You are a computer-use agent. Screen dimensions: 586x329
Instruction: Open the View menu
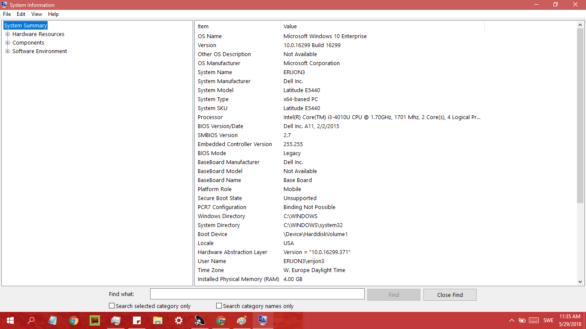tap(37, 14)
